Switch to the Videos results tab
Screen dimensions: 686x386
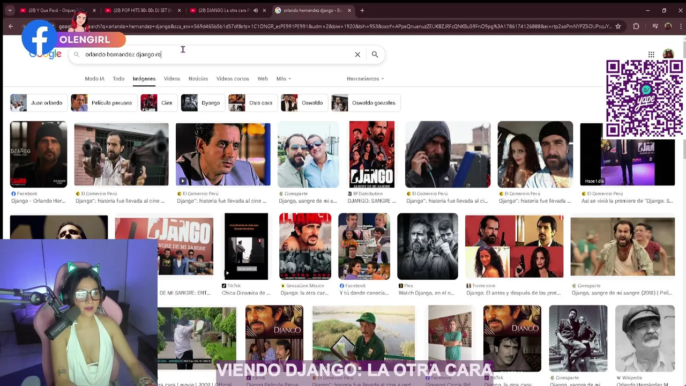click(x=172, y=79)
